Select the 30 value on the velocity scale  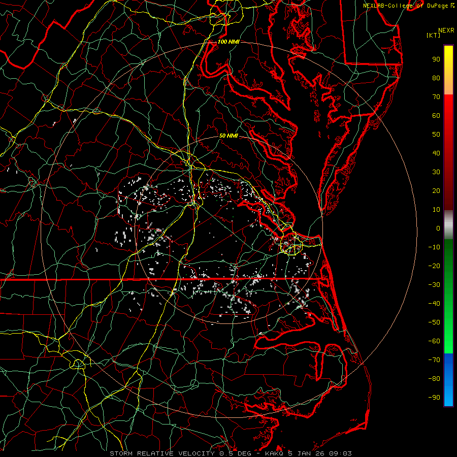[436, 172]
